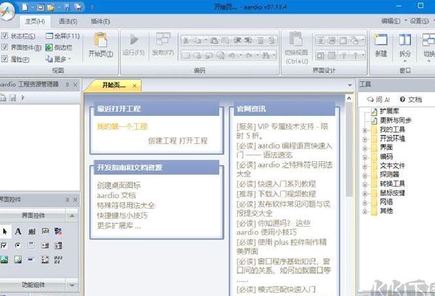
Task: Select 更新与同步 in the tools tree
Action: (x=396, y=120)
